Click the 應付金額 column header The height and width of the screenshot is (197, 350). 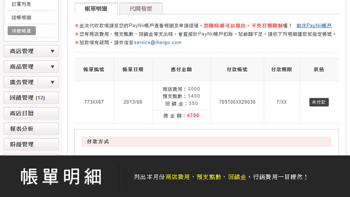pyautogui.click(x=182, y=70)
